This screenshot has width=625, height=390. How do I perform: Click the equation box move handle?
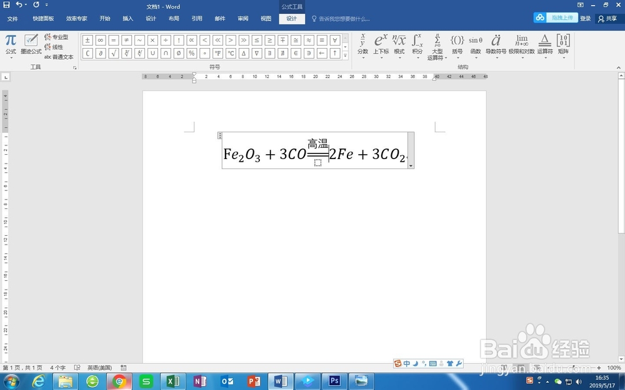219,135
